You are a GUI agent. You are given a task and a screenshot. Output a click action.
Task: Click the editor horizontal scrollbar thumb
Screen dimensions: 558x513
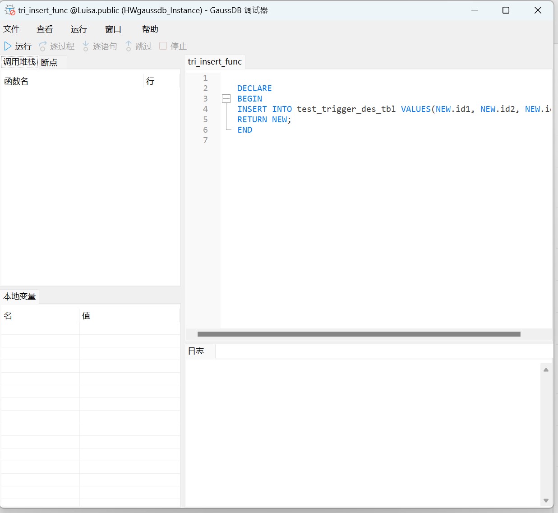click(359, 334)
